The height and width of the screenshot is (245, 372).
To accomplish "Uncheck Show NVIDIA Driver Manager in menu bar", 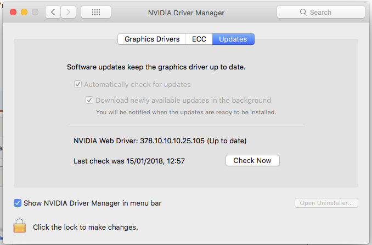I will [x=18, y=203].
